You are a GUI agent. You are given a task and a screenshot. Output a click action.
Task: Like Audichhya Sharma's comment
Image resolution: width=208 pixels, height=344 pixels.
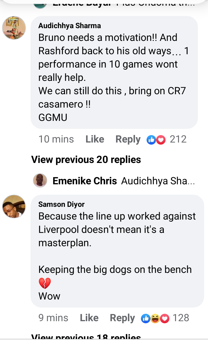coord(95,139)
